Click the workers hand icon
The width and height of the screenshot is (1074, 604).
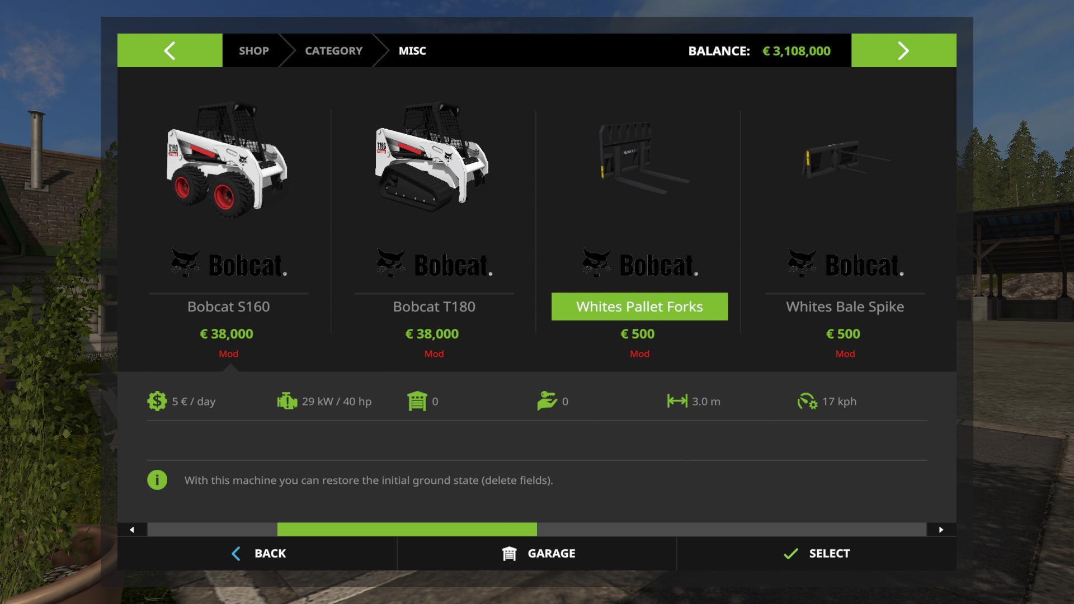tap(547, 401)
